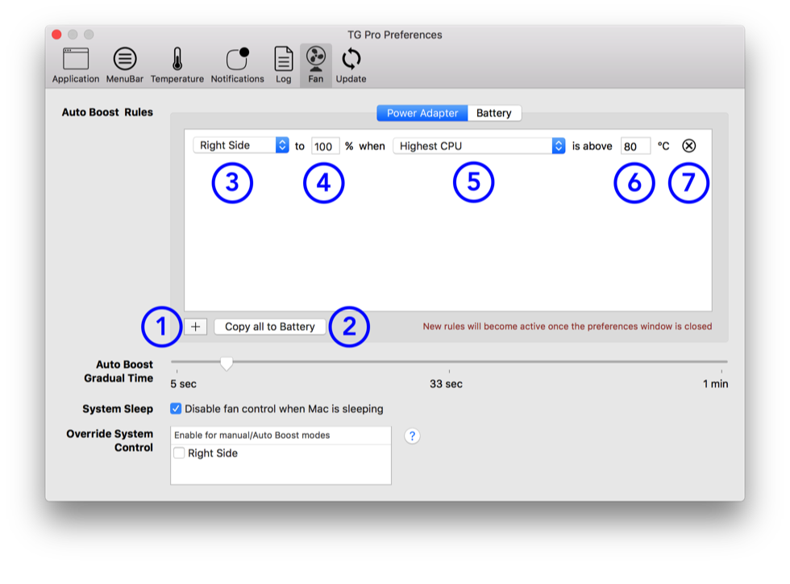Screen dimensions: 790x584
Task: Open the Right Side fan dropdown
Action: (241, 145)
